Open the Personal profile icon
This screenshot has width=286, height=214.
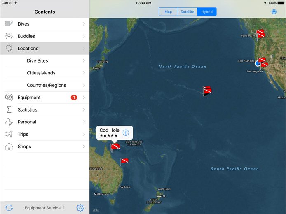click(x=9, y=122)
